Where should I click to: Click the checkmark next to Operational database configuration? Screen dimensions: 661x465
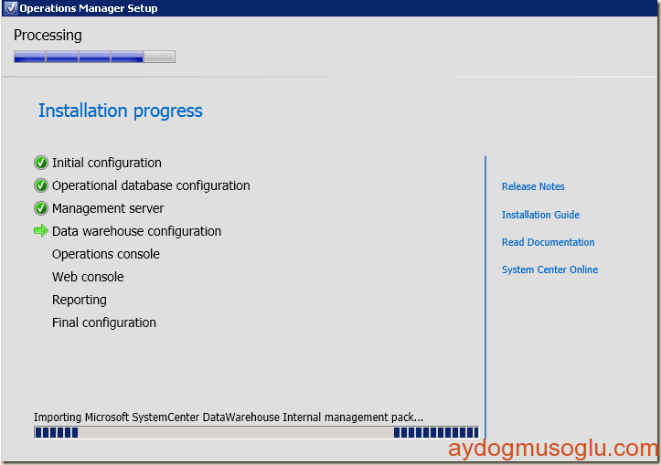[41, 185]
